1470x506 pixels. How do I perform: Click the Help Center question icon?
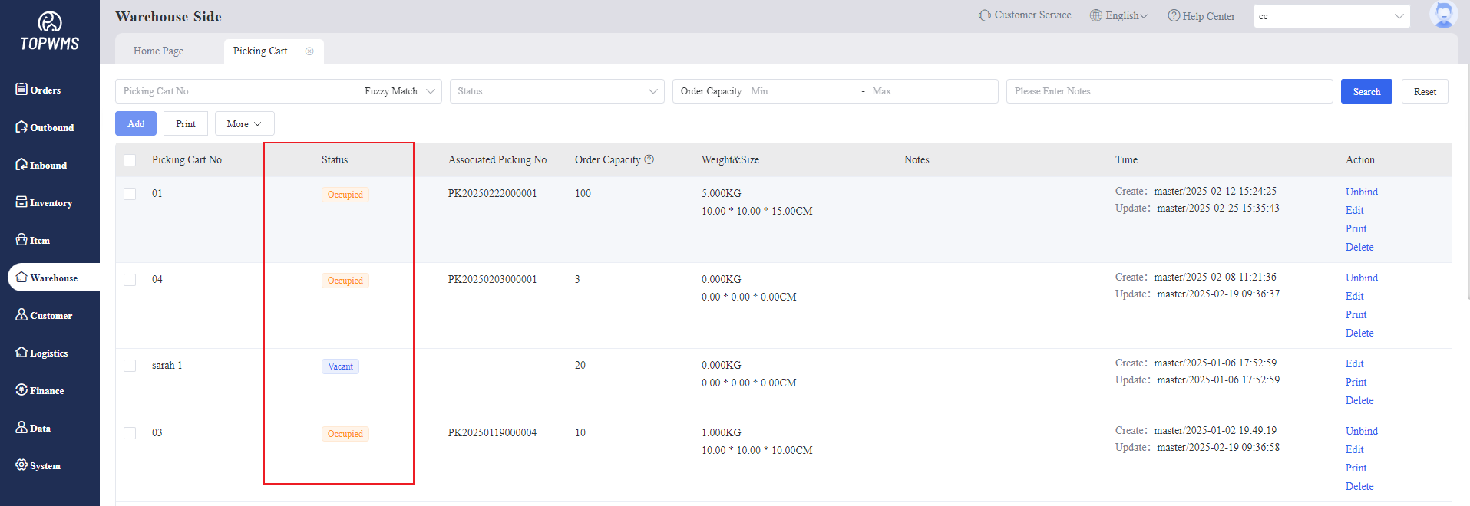(x=1174, y=16)
